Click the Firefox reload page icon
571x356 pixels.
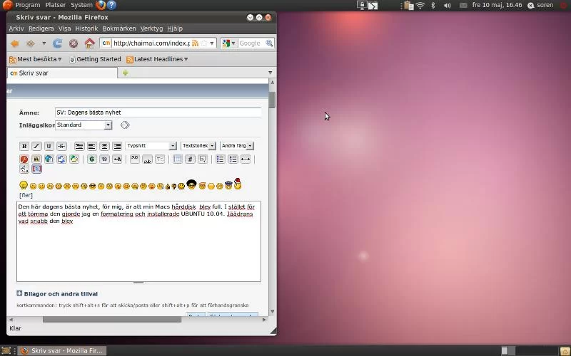tap(58, 43)
